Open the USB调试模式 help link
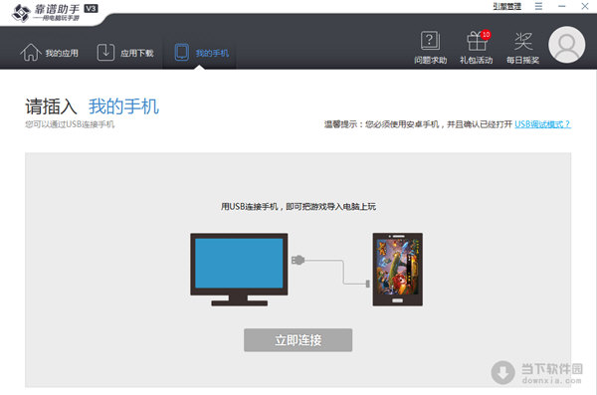This screenshot has width=597, height=395. pos(542,124)
